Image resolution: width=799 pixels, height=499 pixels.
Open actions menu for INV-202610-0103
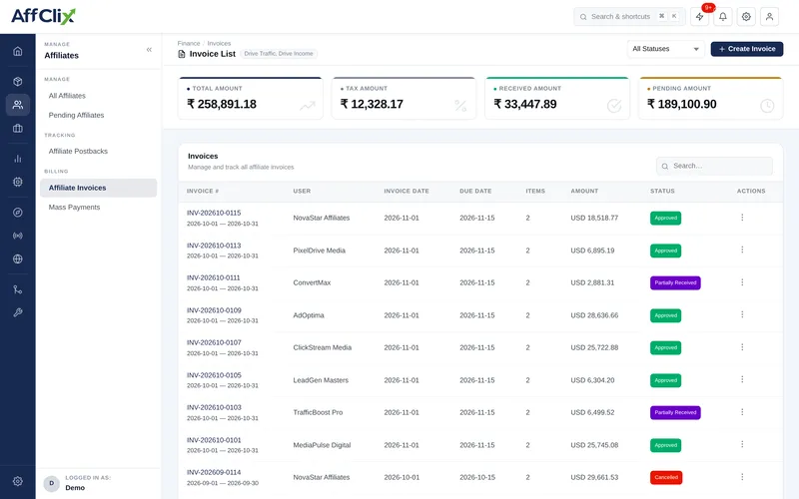point(742,412)
